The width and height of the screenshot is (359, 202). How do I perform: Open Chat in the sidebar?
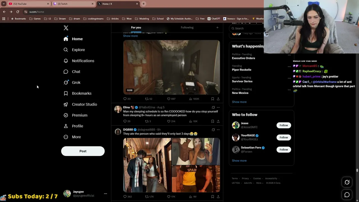point(72,72)
